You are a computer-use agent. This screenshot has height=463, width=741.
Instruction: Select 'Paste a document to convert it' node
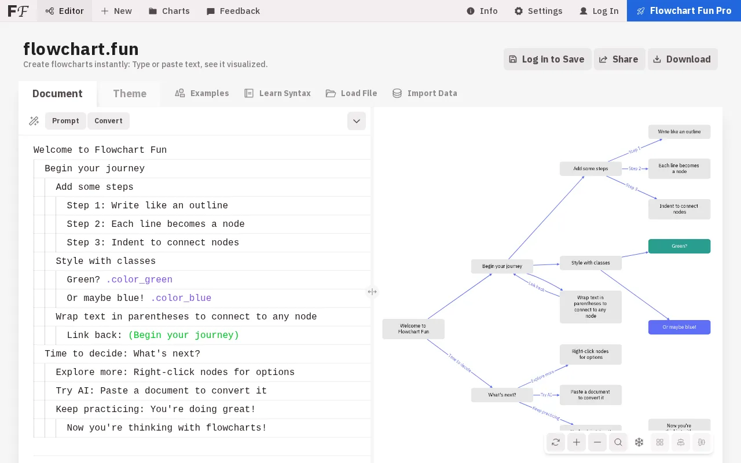pos(590,395)
